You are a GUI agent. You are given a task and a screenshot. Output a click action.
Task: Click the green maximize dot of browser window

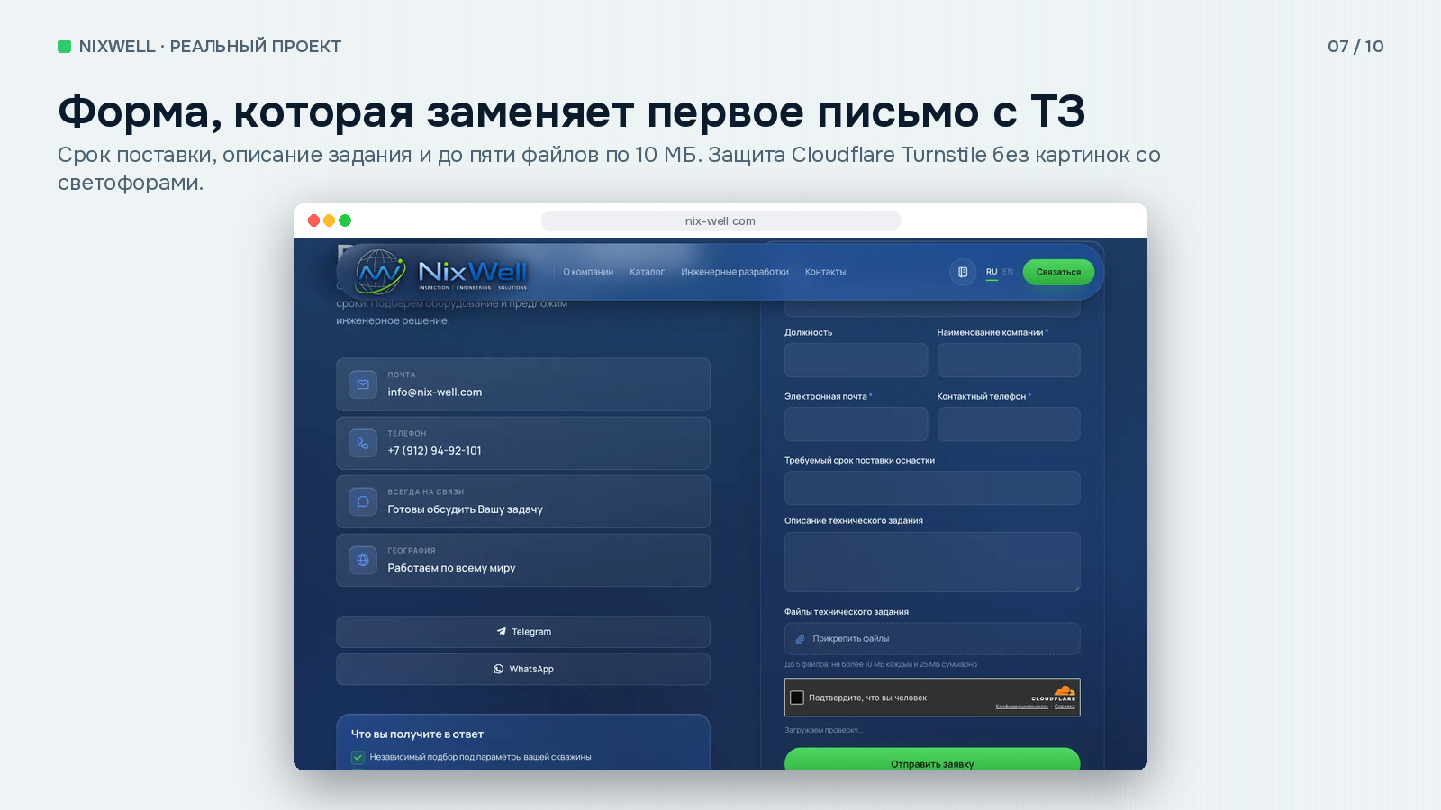tap(345, 220)
